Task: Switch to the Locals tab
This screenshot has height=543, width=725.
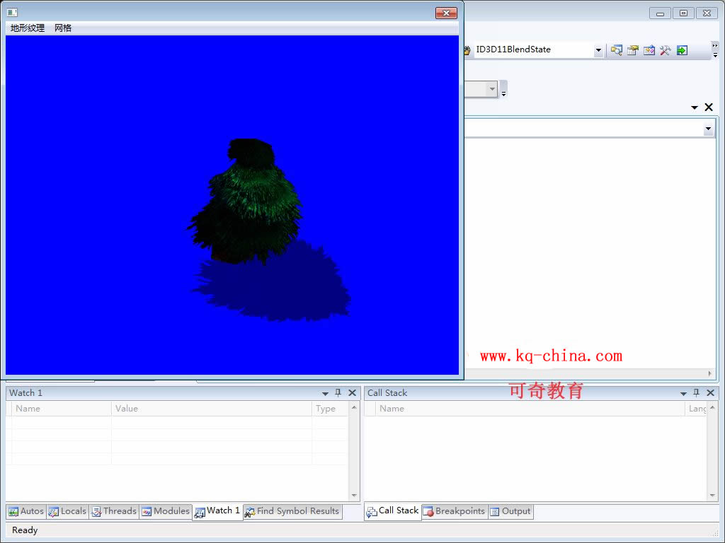Action: pyautogui.click(x=67, y=511)
